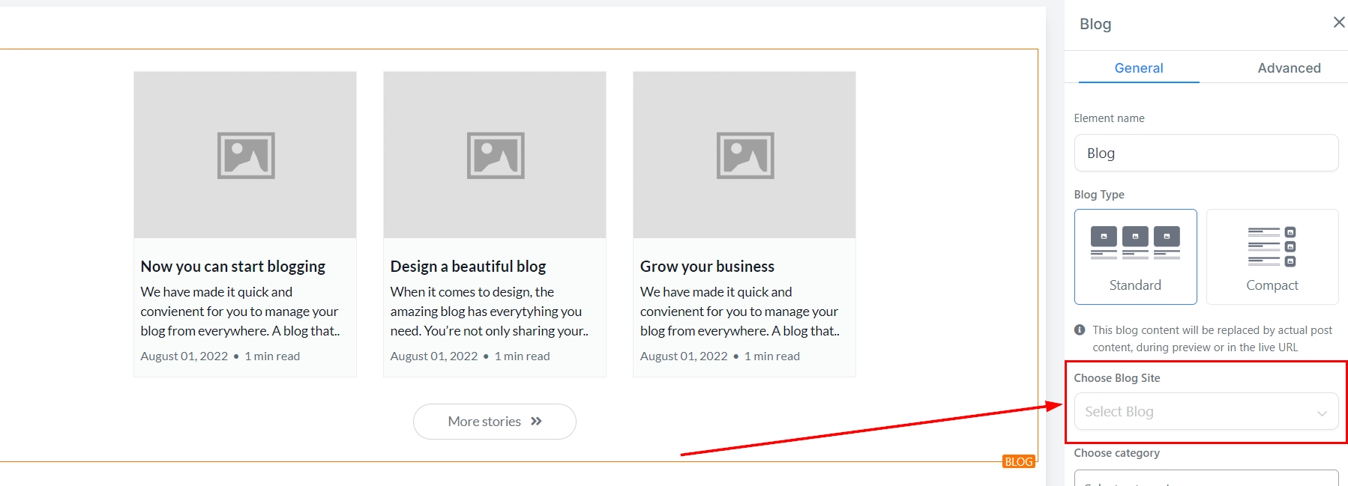
Task: Click the image placeholder icon in the third blog card
Action: pyautogui.click(x=745, y=156)
